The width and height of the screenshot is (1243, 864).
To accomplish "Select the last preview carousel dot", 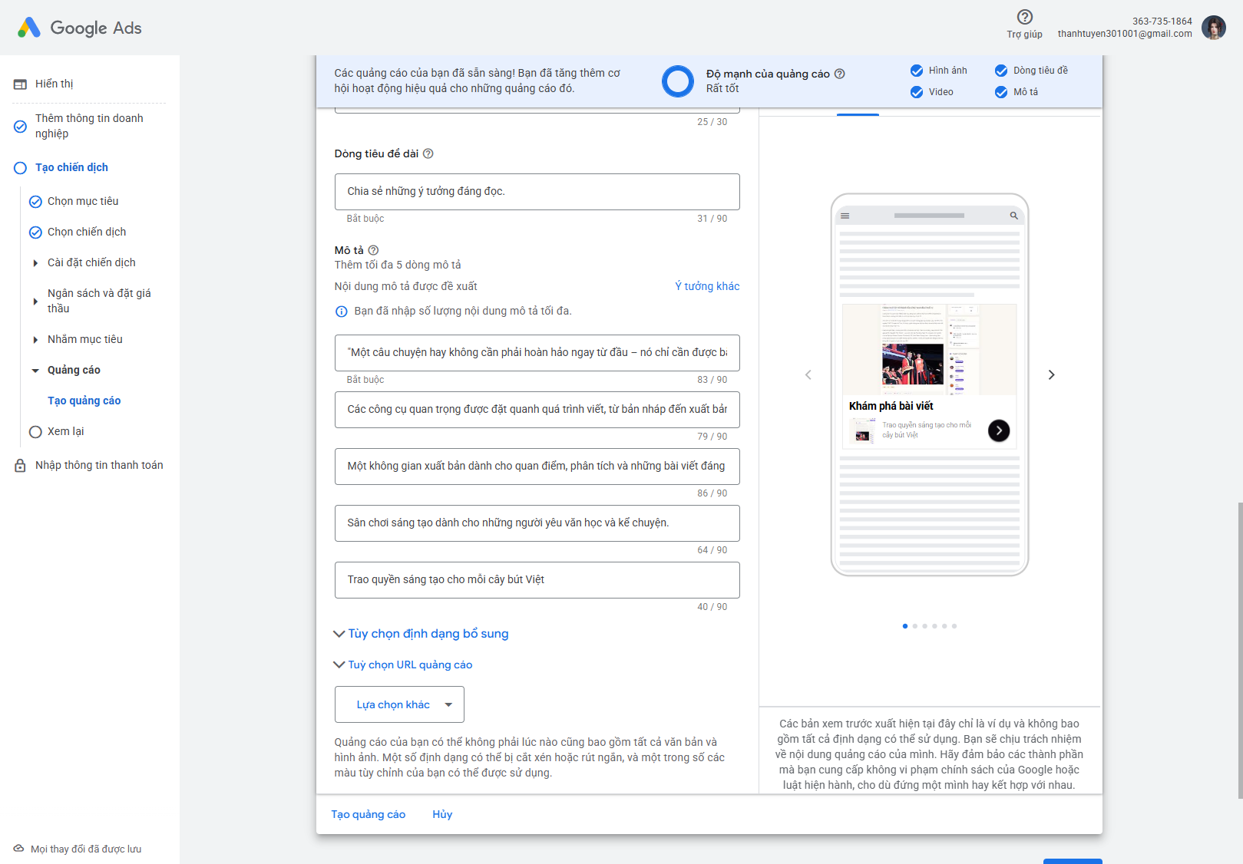I will tap(954, 626).
